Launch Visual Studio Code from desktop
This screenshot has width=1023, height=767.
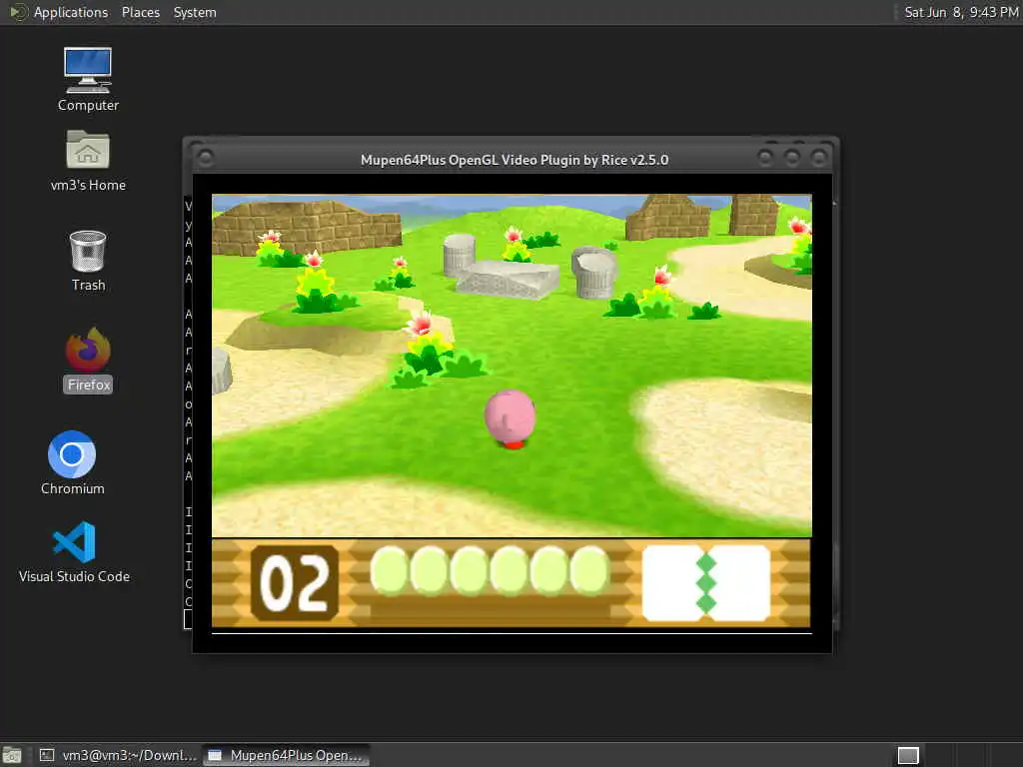(x=74, y=551)
